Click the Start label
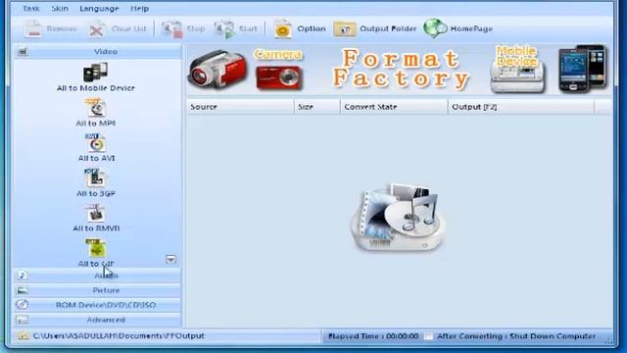This screenshot has height=353, width=627. 248,28
